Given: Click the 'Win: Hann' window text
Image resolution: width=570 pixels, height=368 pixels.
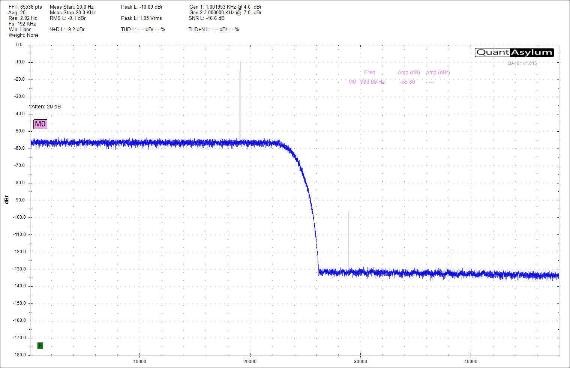Looking at the screenshot, I should click(x=20, y=30).
